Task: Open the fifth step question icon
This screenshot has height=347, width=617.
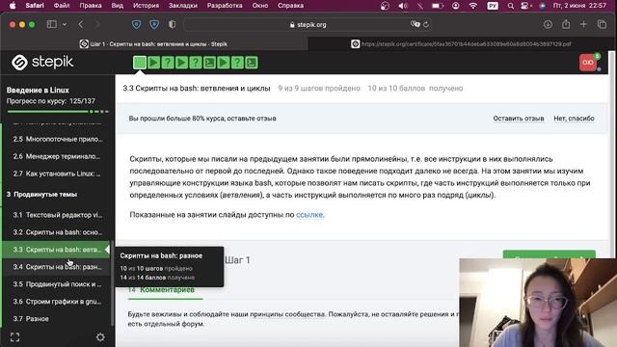Action: pyautogui.click(x=196, y=63)
